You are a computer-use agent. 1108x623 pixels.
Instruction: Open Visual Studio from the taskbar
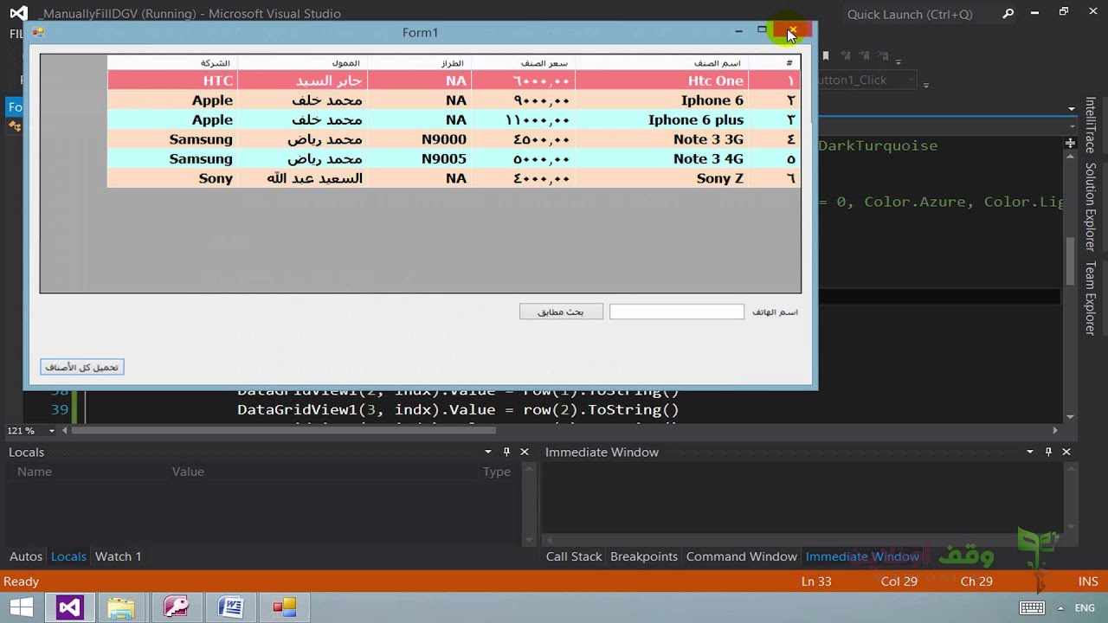69,607
